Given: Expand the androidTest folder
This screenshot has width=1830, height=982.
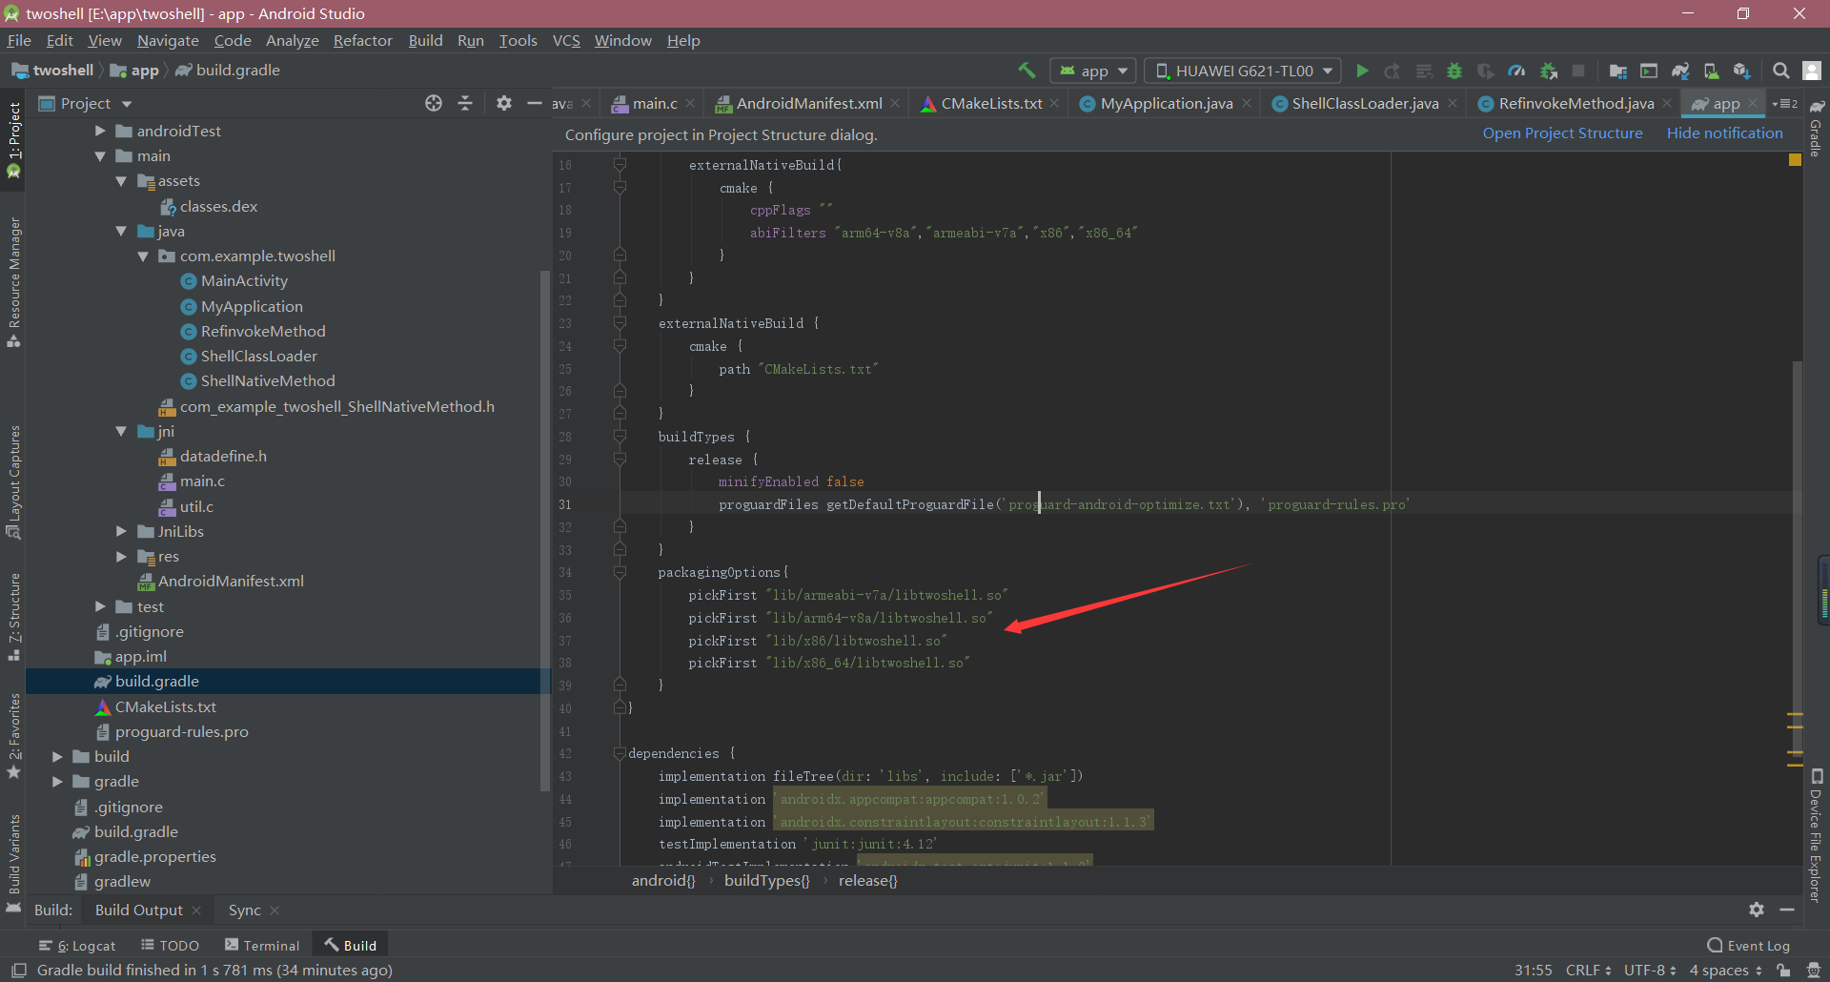Looking at the screenshot, I should pos(100,131).
